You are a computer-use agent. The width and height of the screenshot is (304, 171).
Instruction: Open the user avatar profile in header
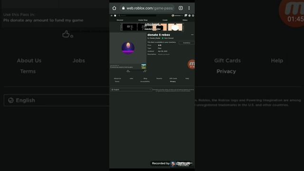tap(173, 16)
